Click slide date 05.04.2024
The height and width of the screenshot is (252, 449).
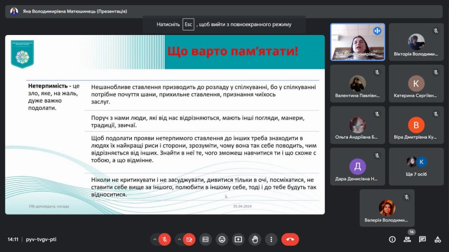[242, 206]
